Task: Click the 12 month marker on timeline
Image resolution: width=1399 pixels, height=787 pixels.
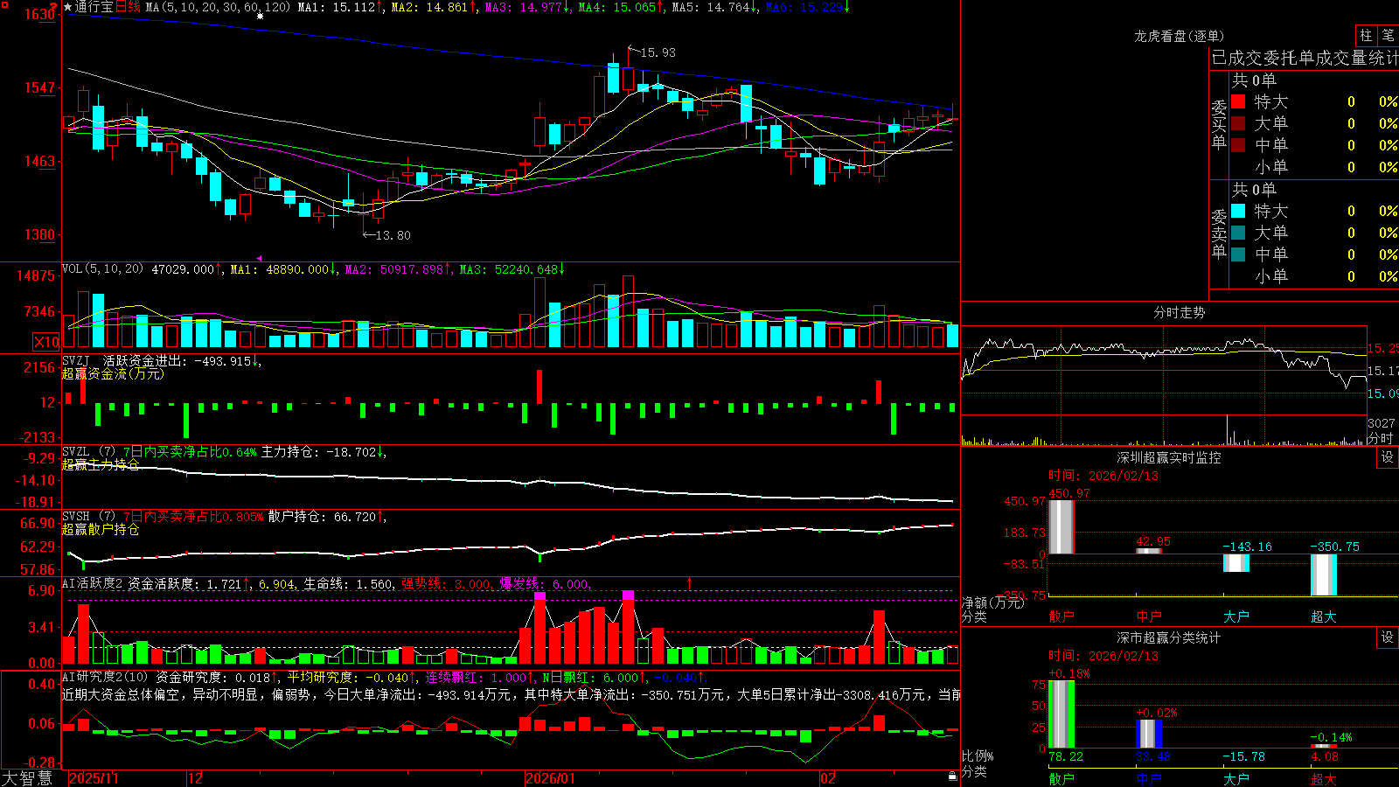Action: point(195,778)
